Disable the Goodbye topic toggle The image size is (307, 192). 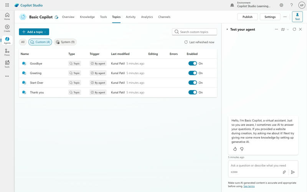pos(193,63)
